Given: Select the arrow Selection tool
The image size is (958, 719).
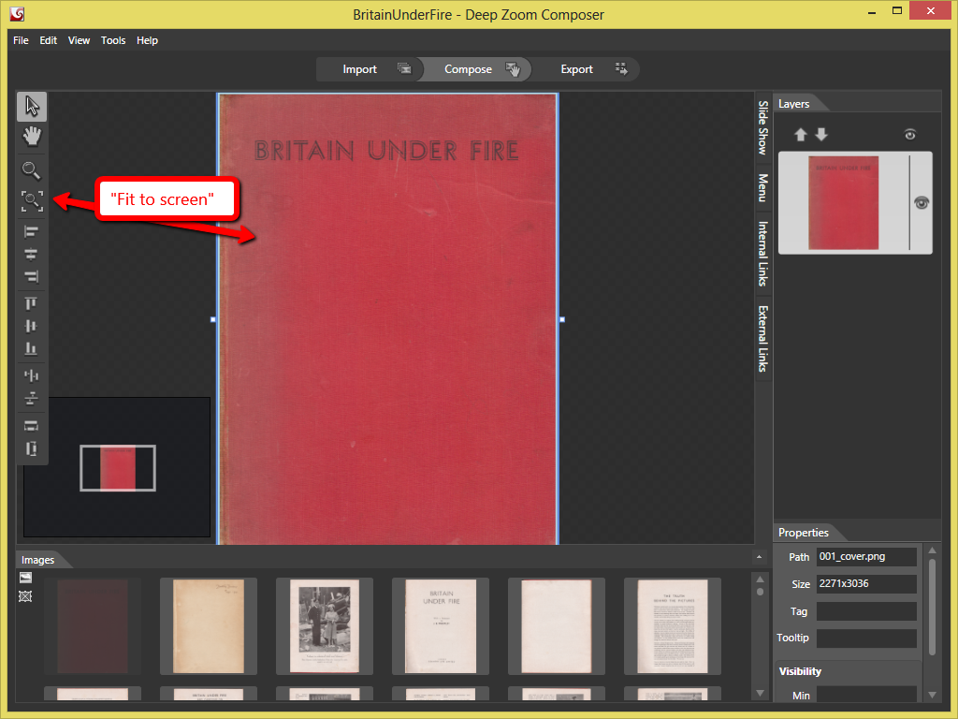Looking at the screenshot, I should tap(32, 107).
